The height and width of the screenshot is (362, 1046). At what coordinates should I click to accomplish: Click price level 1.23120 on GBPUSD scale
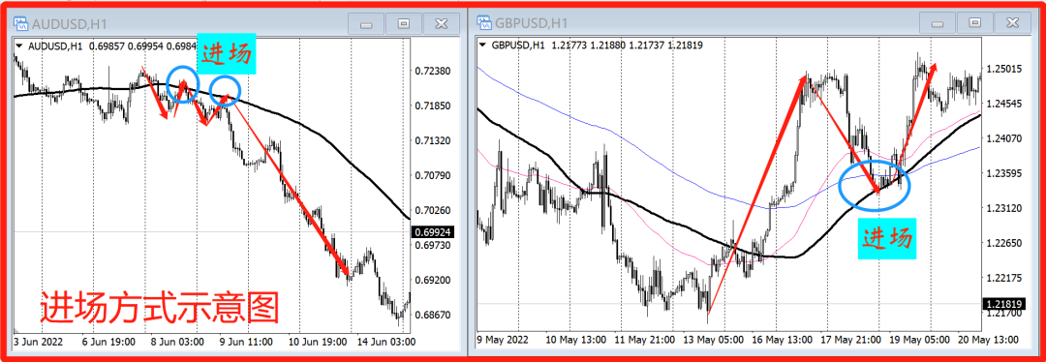pyautogui.click(x=1004, y=208)
